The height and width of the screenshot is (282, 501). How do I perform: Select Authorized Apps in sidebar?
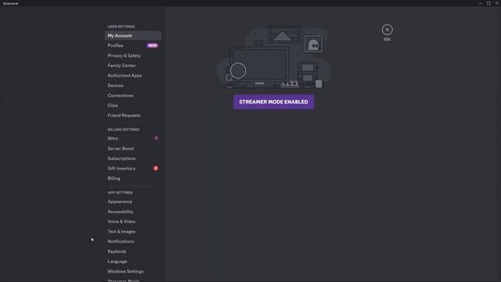[x=133, y=75]
